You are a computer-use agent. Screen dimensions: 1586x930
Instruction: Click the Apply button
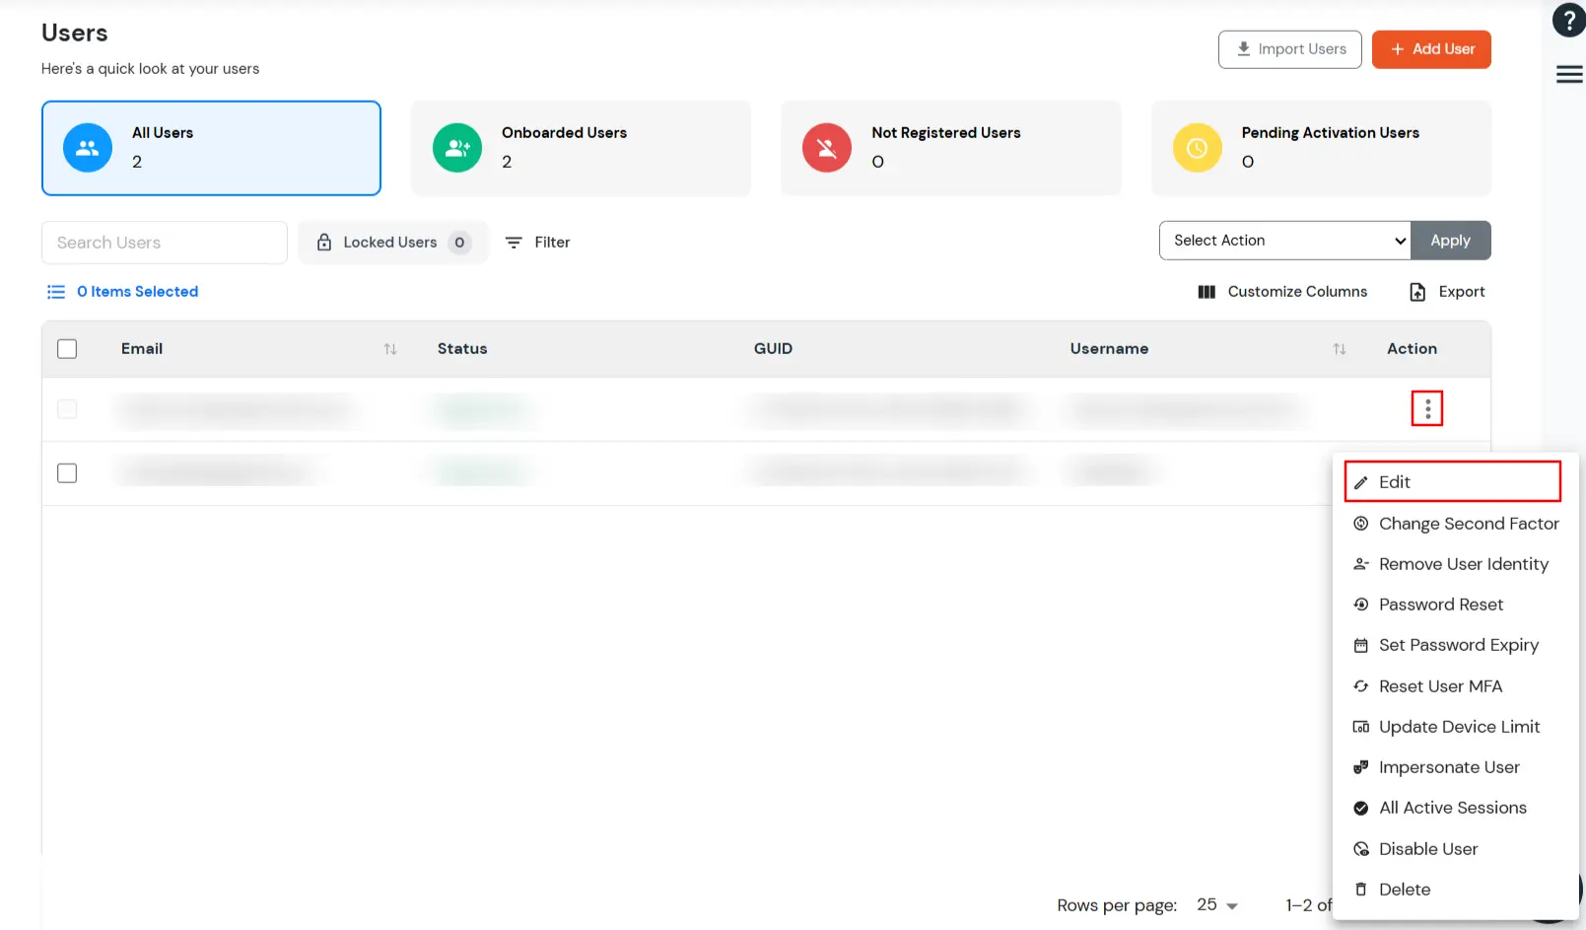[1450, 241]
